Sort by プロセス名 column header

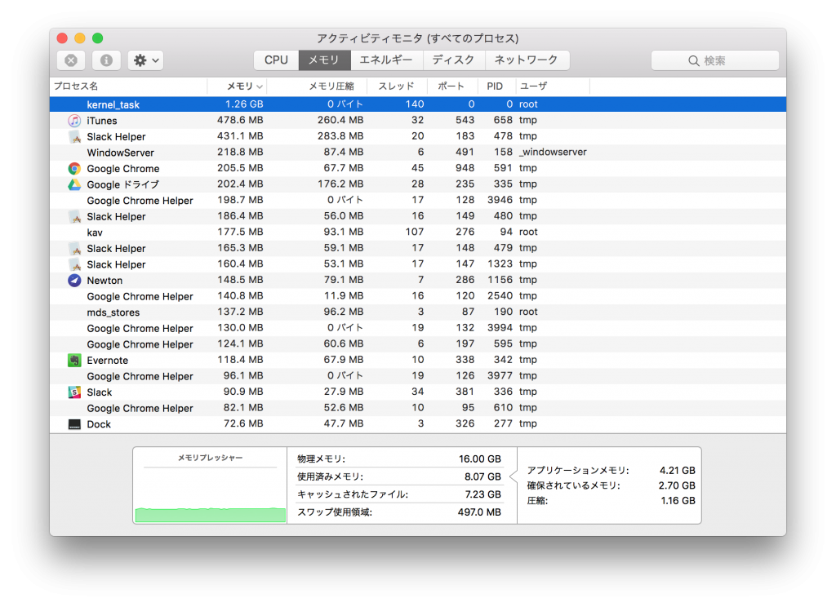pyautogui.click(x=128, y=86)
